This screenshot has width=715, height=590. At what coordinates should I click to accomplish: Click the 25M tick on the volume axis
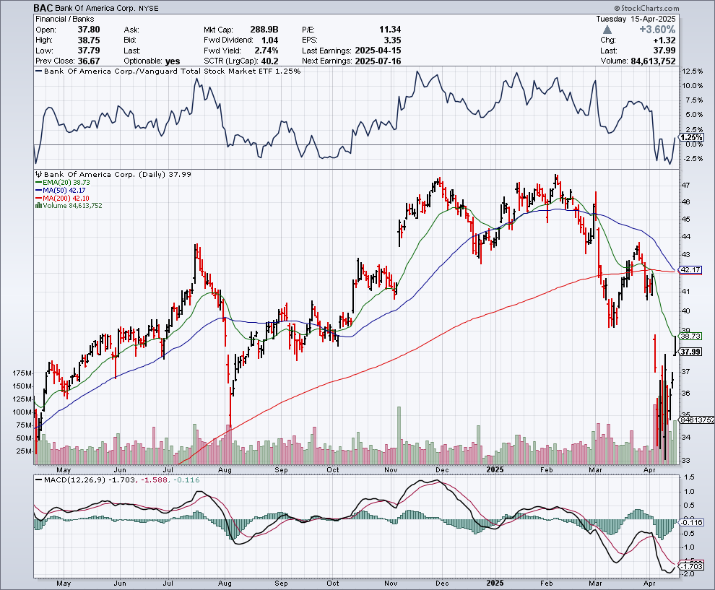point(24,451)
